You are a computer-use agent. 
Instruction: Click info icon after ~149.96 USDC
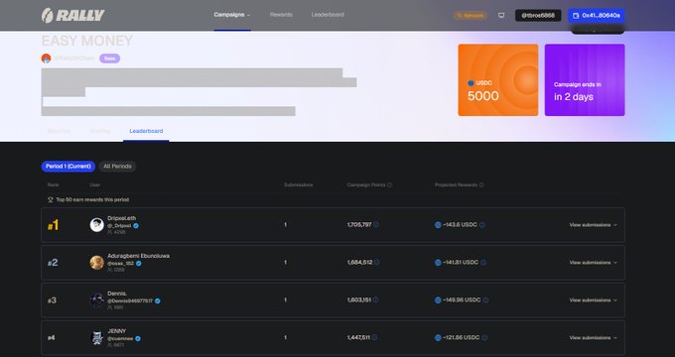point(485,300)
